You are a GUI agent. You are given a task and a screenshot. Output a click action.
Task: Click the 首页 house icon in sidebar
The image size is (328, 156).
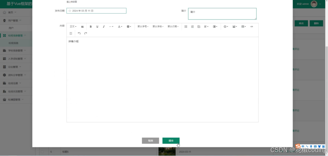tap(4, 12)
